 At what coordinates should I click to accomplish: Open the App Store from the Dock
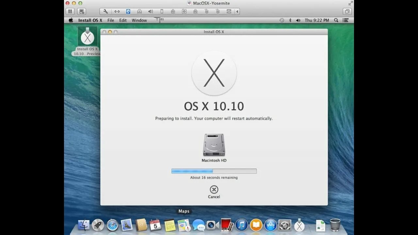point(270,225)
